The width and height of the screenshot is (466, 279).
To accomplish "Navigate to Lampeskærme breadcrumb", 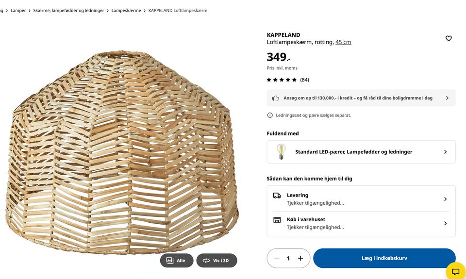I will (x=126, y=10).
